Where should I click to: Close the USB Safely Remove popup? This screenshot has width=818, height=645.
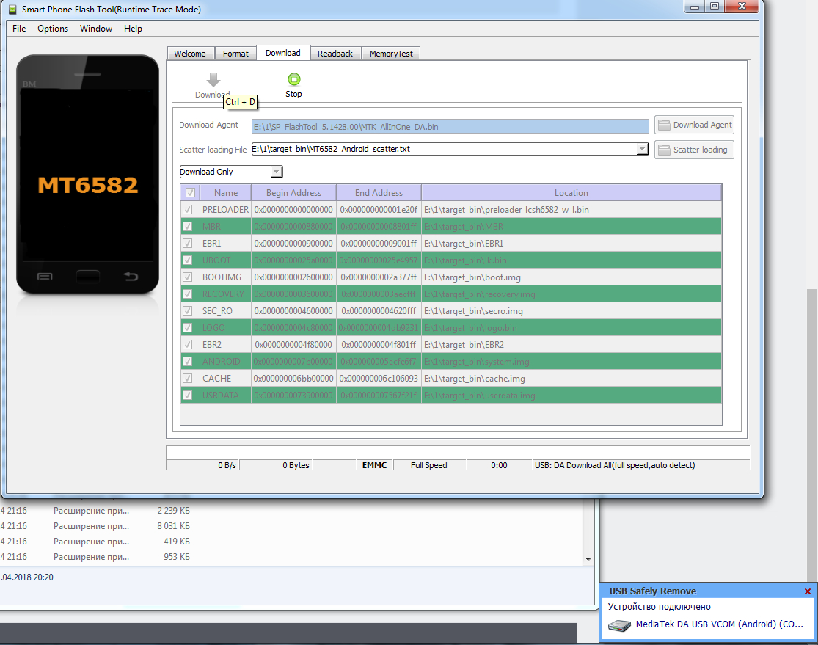coord(808,591)
